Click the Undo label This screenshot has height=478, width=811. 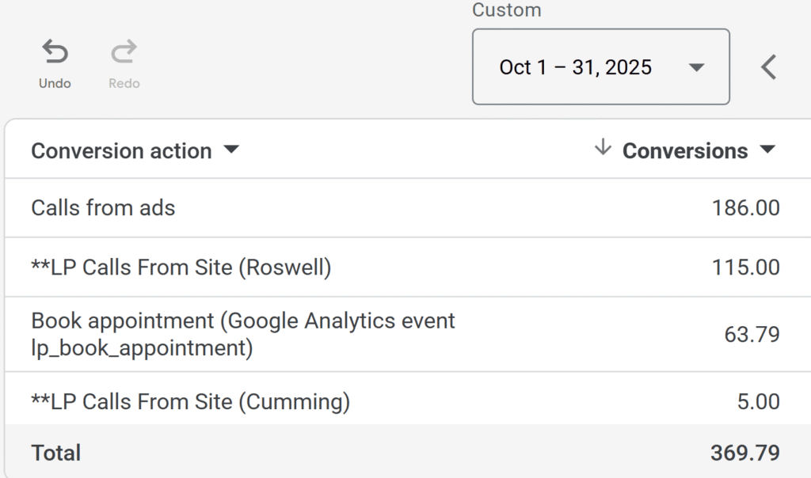click(55, 83)
